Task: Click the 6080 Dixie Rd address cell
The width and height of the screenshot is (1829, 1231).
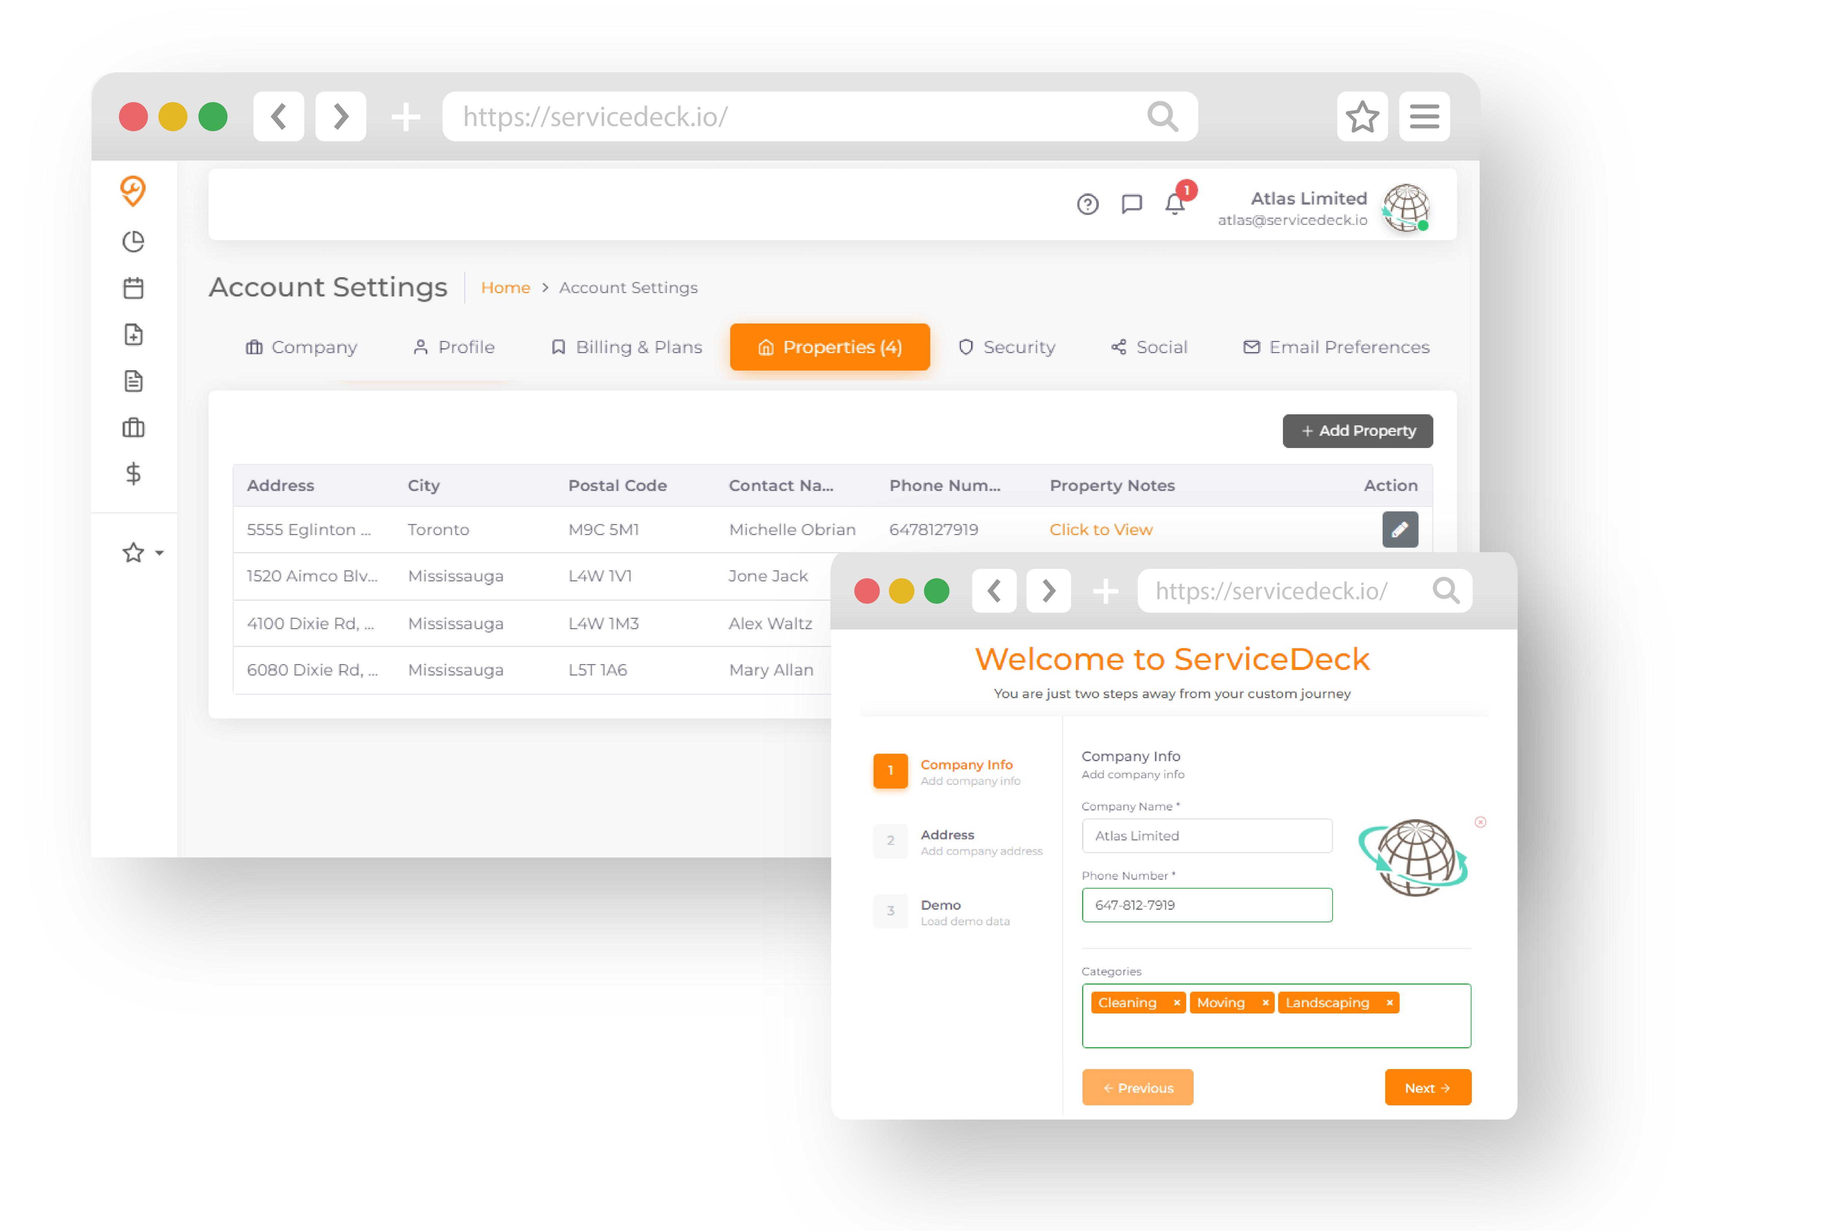Action: click(312, 670)
